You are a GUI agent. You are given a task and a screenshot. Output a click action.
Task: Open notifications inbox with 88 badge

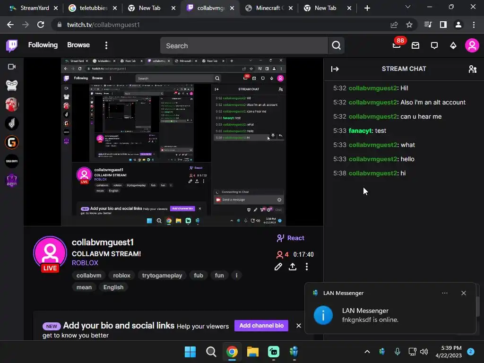[x=397, y=45]
